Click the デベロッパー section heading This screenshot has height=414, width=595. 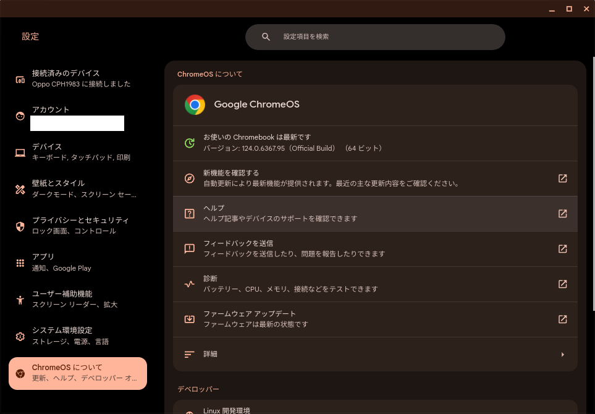(x=198, y=389)
